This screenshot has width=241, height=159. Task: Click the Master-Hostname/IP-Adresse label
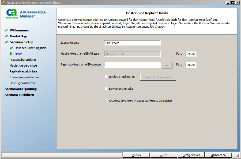click(x=80, y=54)
